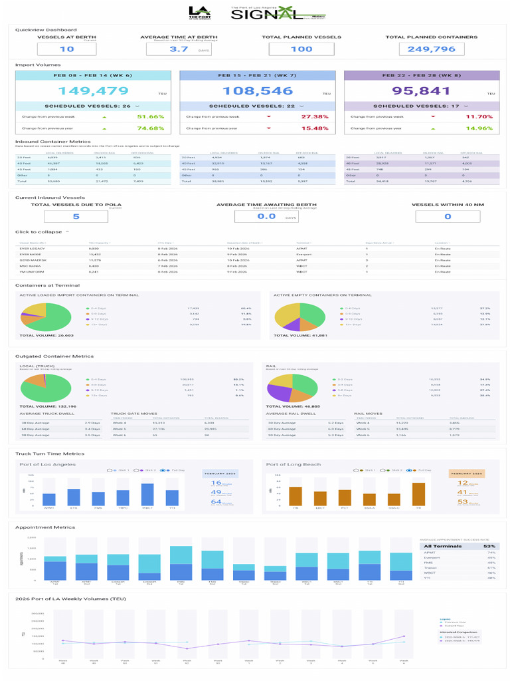Select Full Day for Port of Los Angeles
This screenshot has height=681, width=510.
[163, 470]
